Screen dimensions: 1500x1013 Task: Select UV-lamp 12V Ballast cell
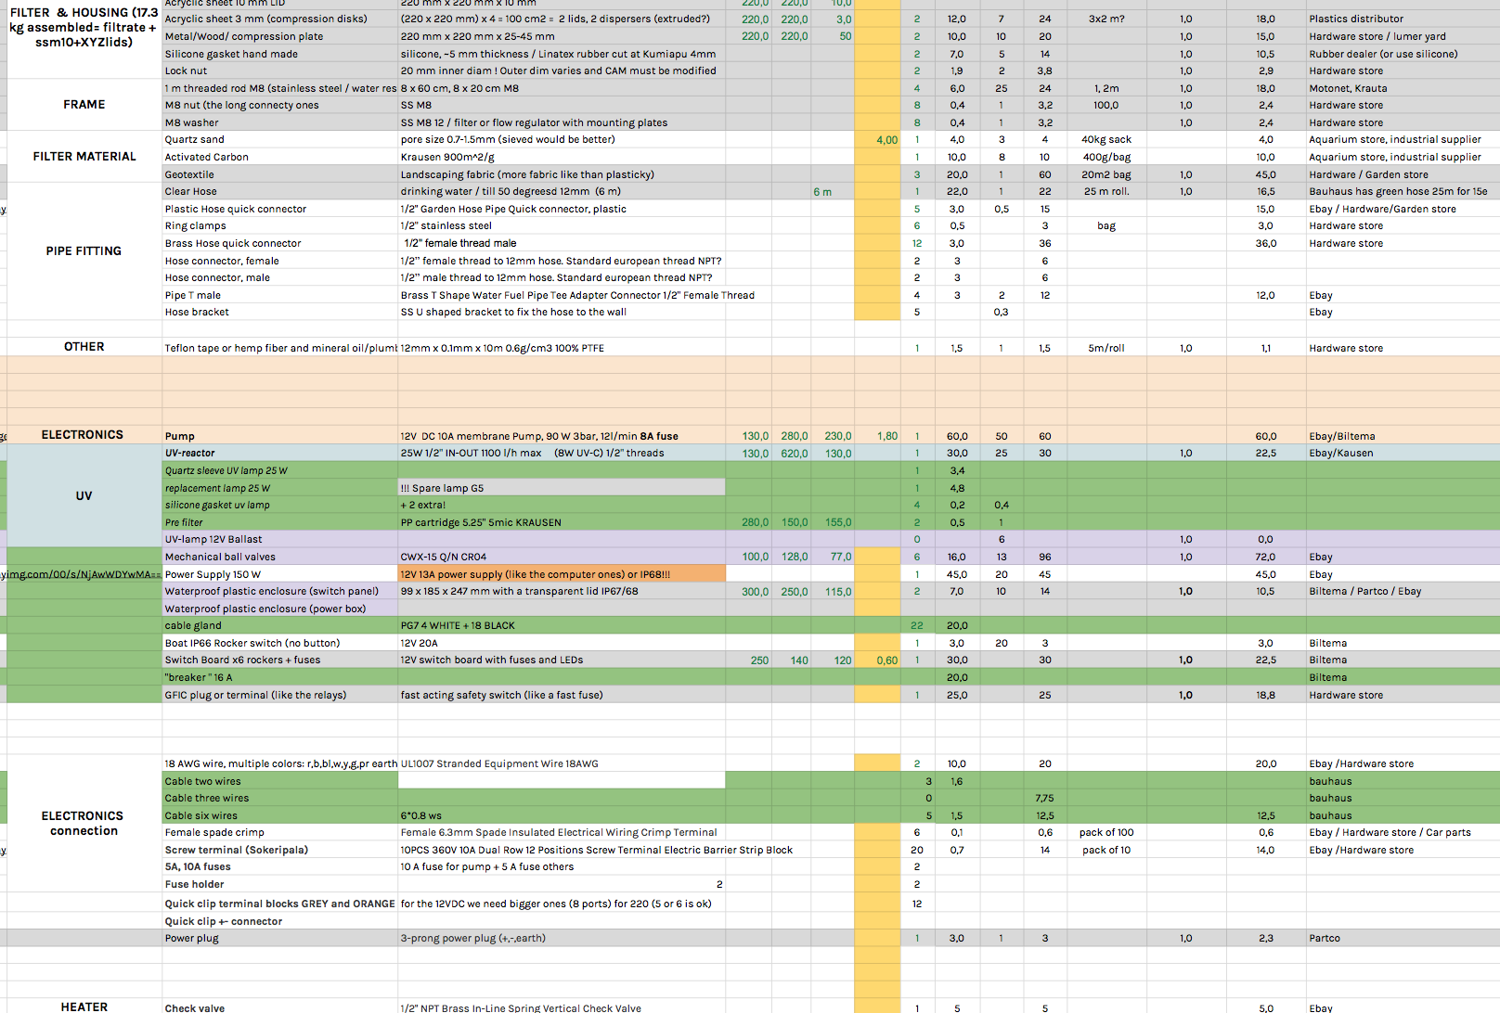point(280,540)
